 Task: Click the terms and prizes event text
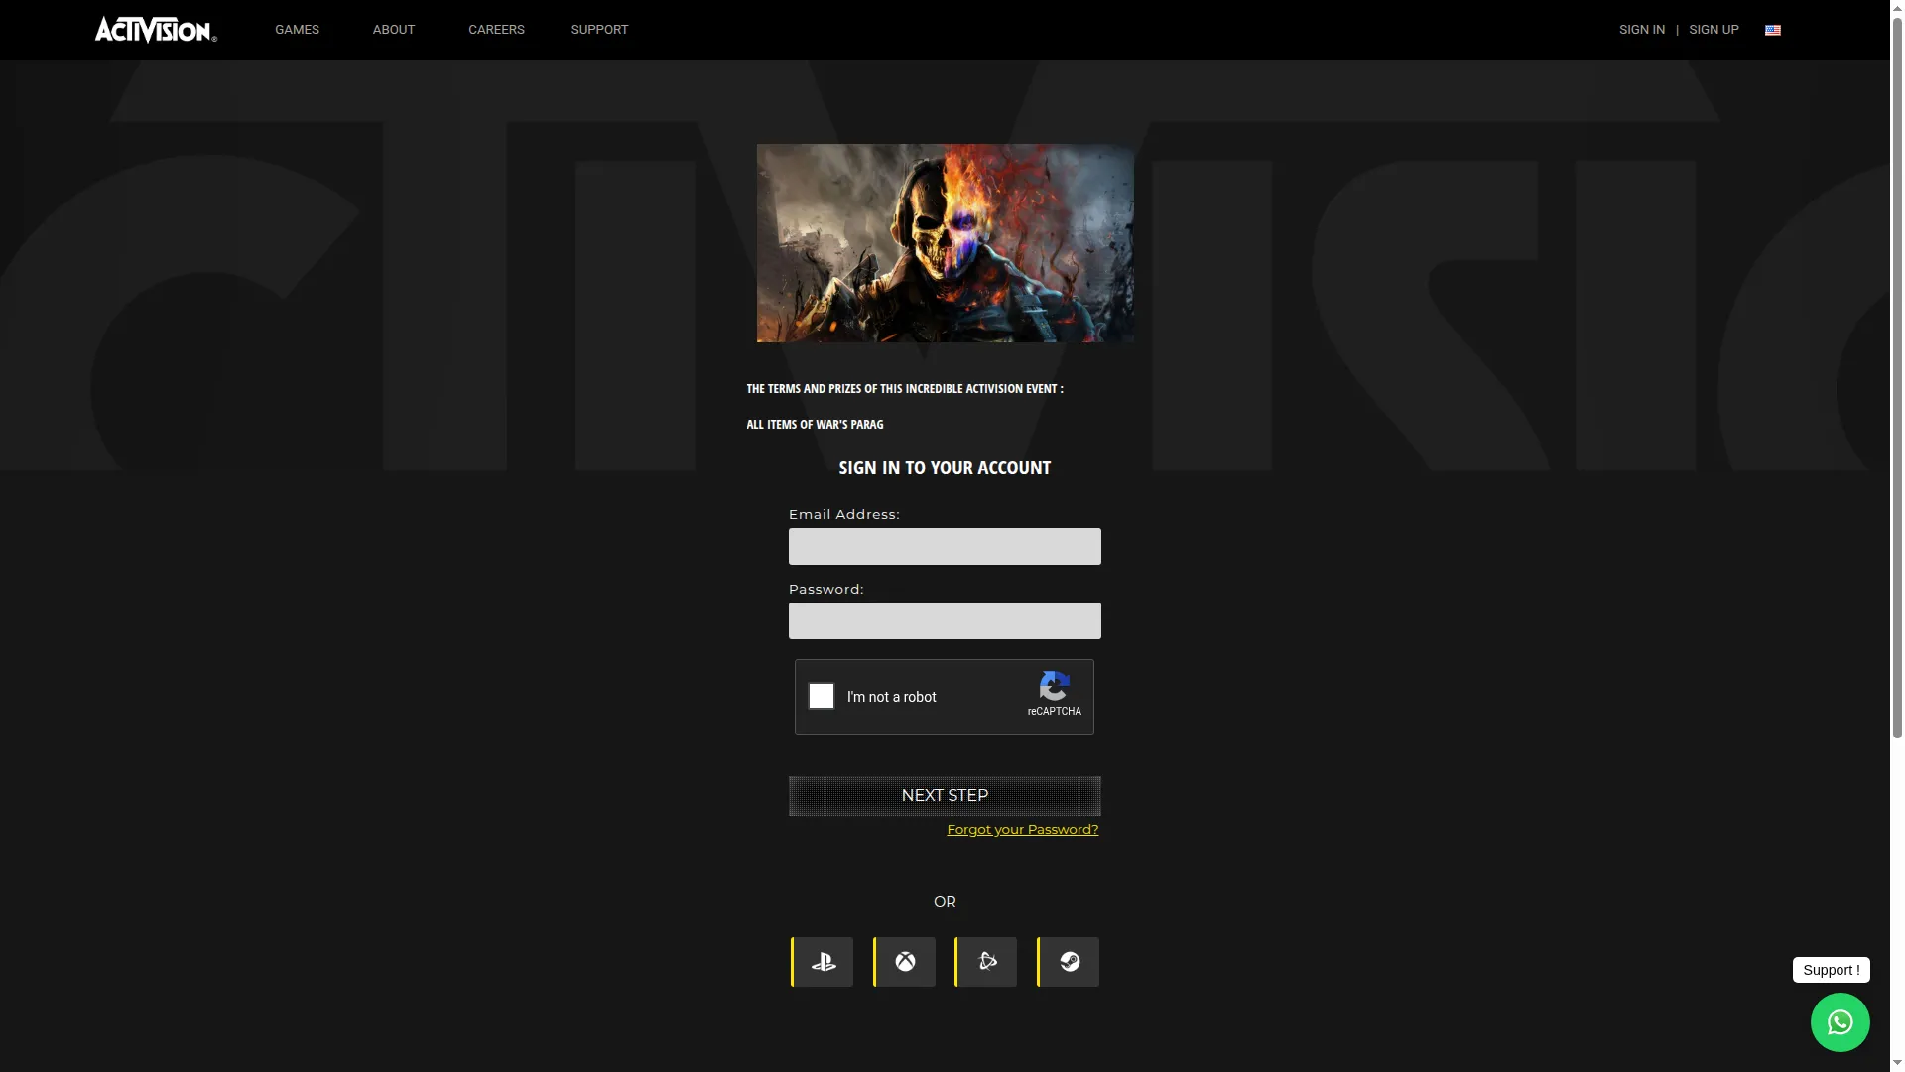point(905,388)
